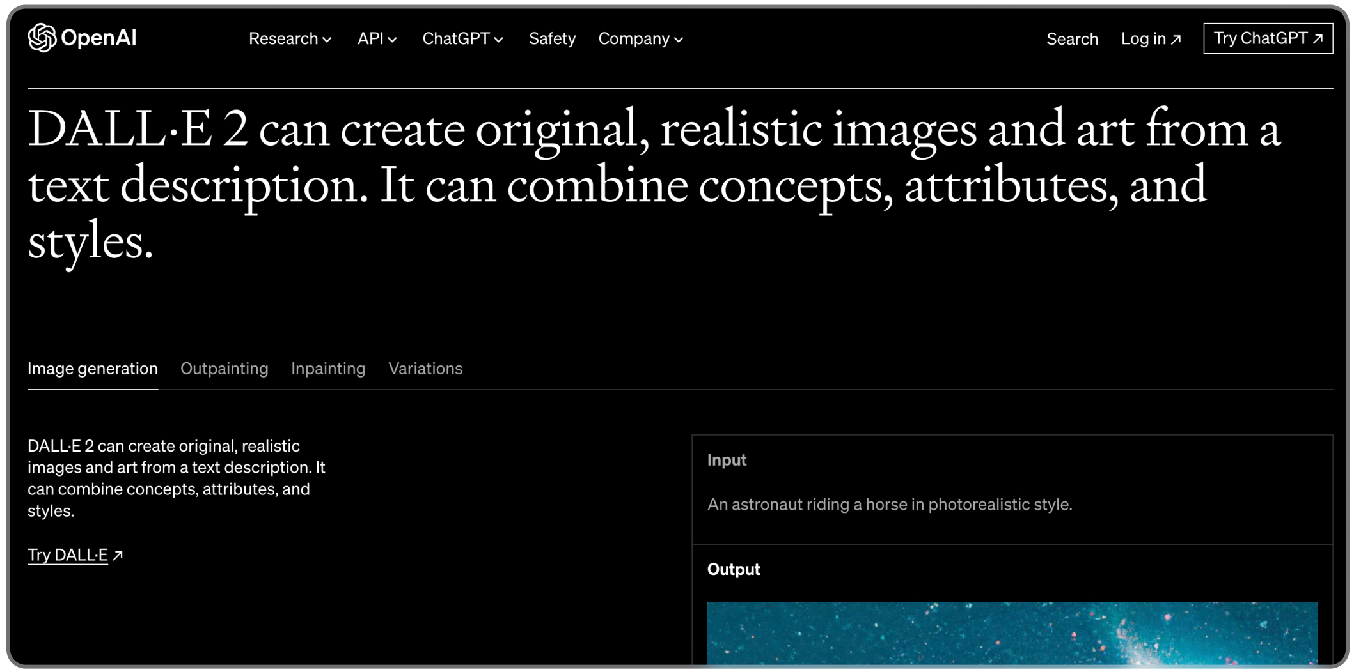This screenshot has width=1354, height=672.
Task: Switch to the Inpainting tab
Action: [x=328, y=369]
